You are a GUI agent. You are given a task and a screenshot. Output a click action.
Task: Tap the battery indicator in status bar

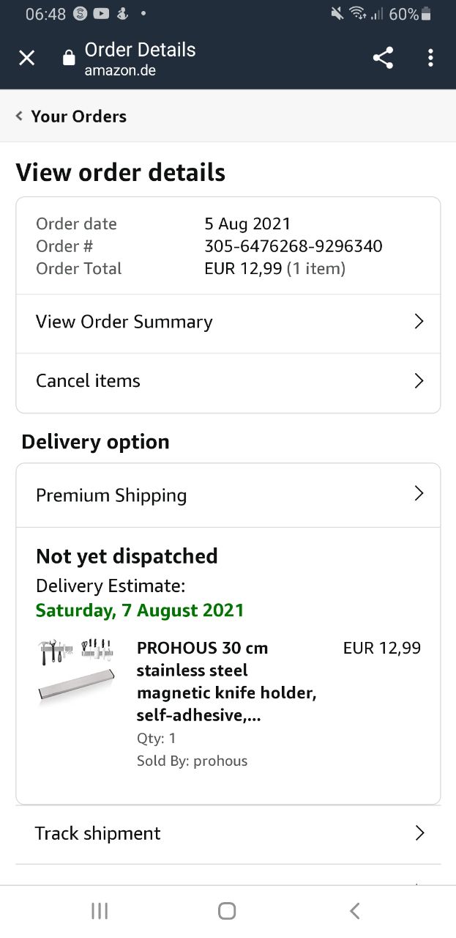click(427, 14)
